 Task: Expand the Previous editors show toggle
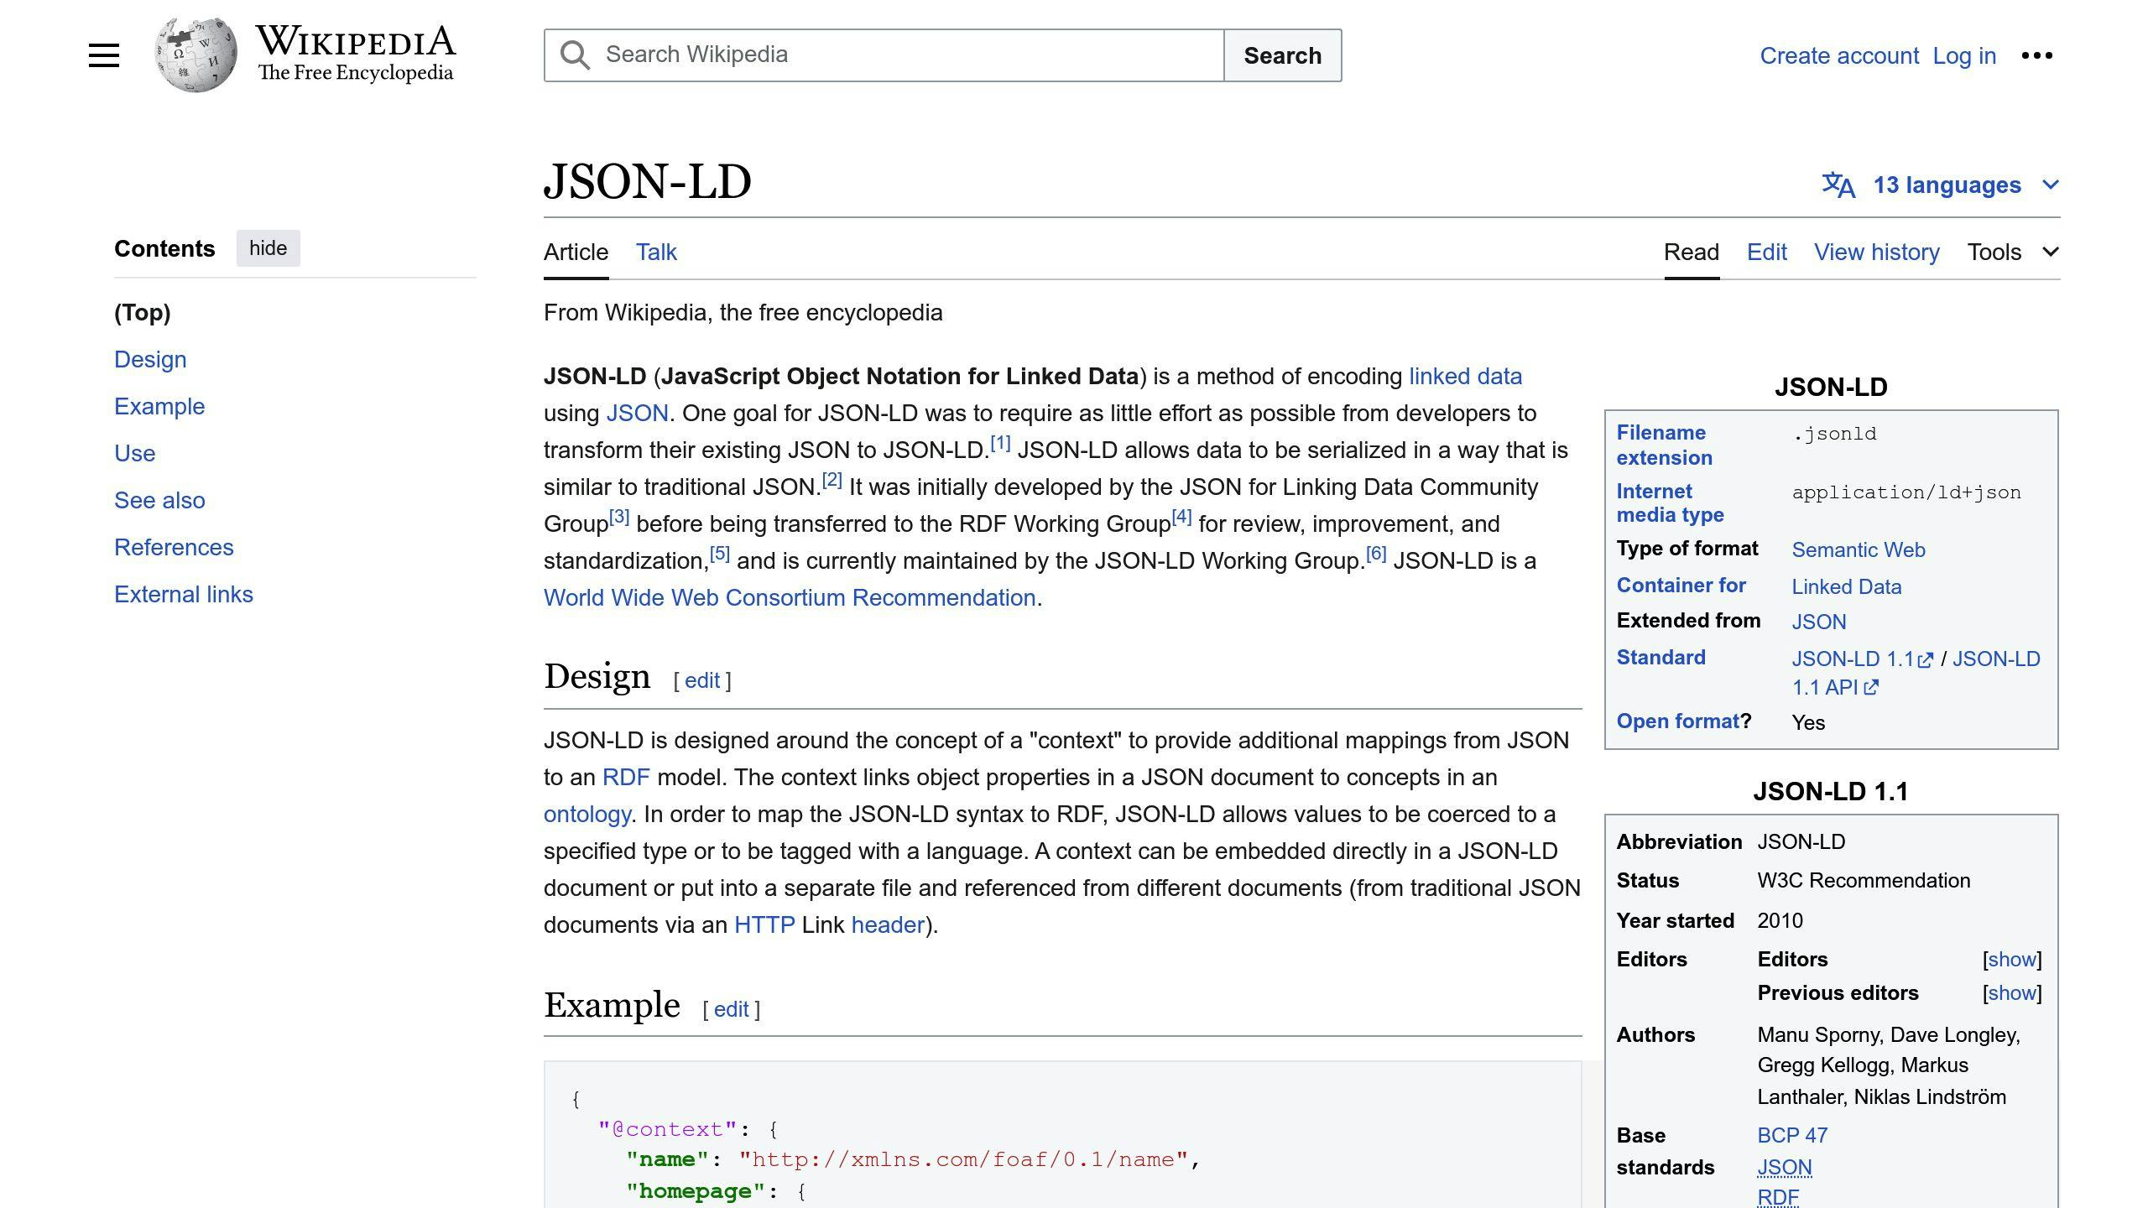tap(2010, 992)
